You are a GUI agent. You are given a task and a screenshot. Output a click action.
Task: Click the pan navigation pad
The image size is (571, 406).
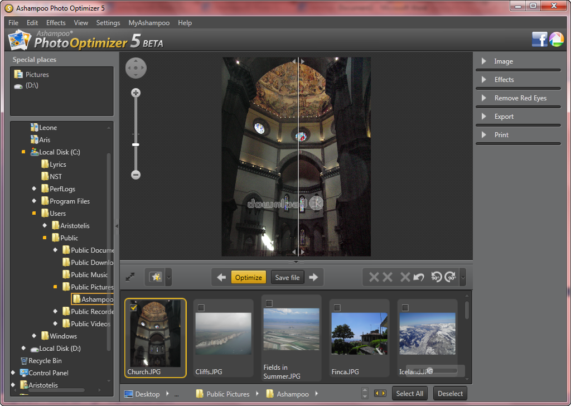click(136, 67)
